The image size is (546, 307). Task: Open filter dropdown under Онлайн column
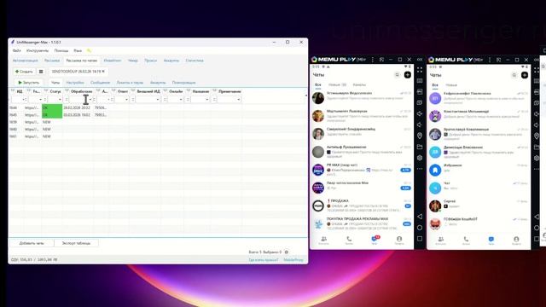[180, 100]
